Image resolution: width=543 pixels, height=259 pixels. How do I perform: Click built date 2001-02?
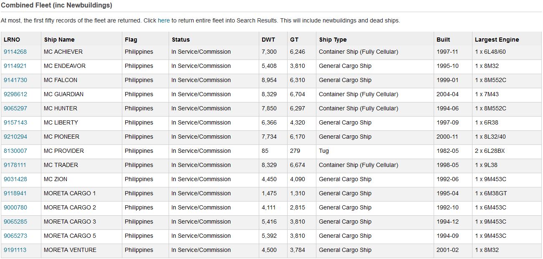[447, 250]
